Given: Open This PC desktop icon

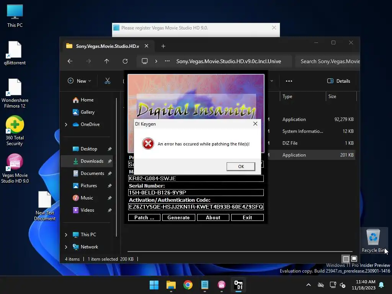Looking at the screenshot, I should (15, 16).
